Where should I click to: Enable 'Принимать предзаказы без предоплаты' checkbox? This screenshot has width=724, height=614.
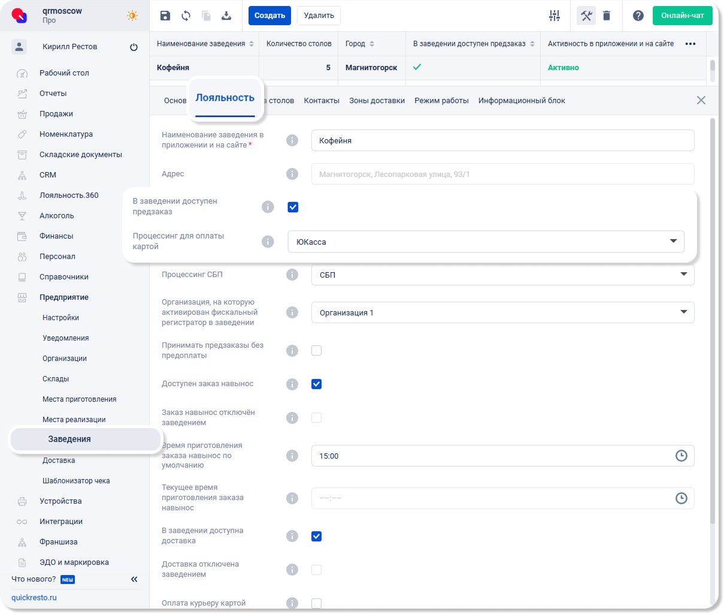pyautogui.click(x=317, y=351)
